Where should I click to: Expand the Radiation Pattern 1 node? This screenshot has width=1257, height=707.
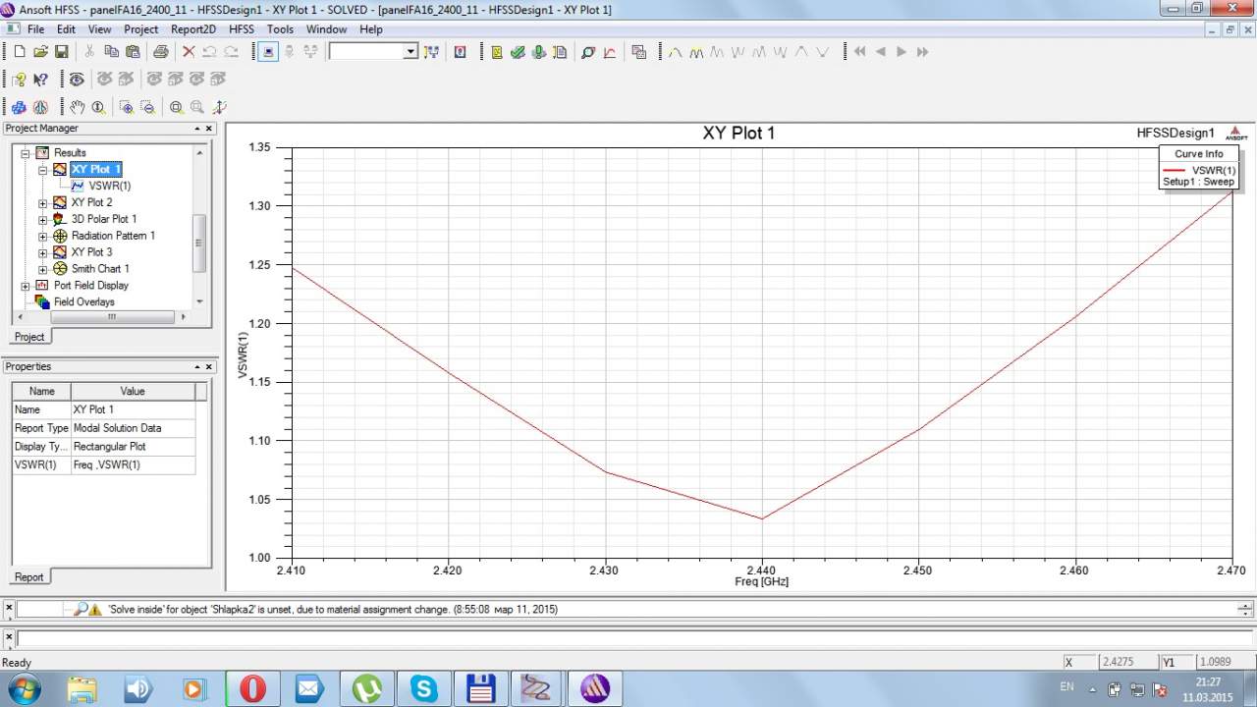(43, 237)
